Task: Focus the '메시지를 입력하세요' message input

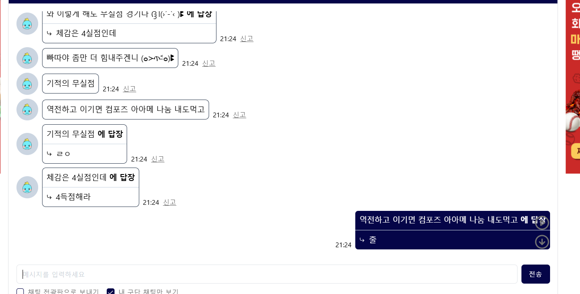Action: pyautogui.click(x=267, y=274)
